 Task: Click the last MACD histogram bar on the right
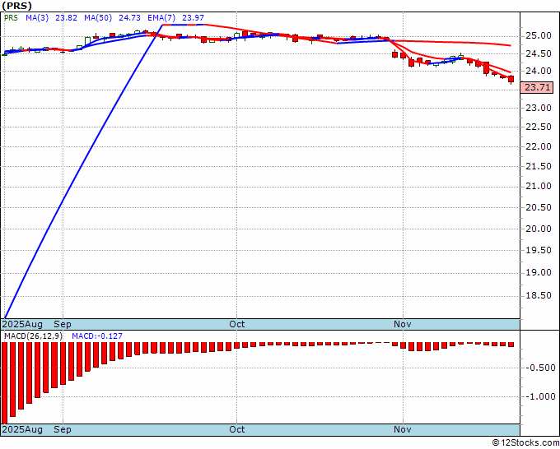[511, 345]
